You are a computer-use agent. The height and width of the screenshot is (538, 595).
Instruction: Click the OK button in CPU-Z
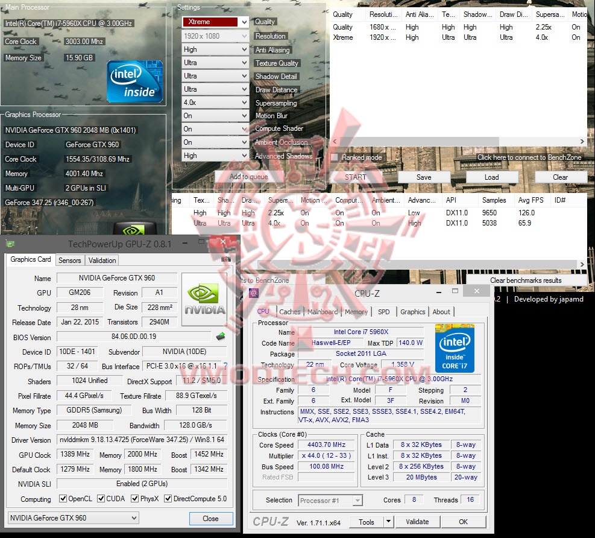(x=464, y=522)
